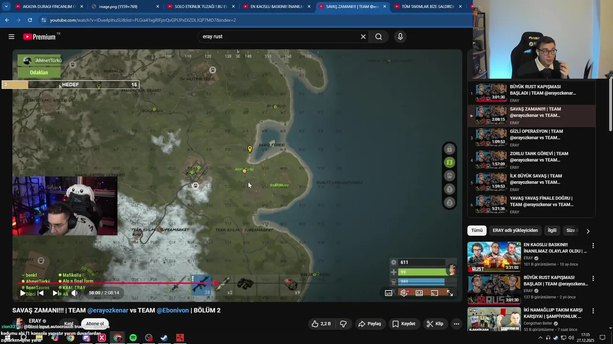Go back in browser
The image size is (613, 344).
pos(7,20)
